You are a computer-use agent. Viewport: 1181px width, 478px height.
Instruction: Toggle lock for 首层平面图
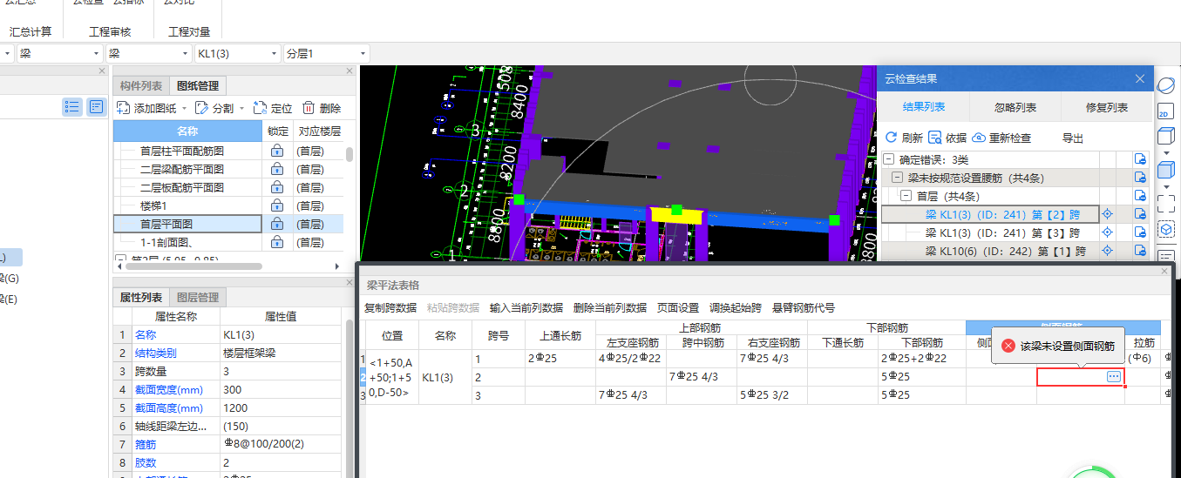tap(277, 224)
